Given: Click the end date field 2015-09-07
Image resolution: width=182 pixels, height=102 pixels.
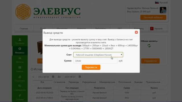Looking at the screenshot, I should tap(70, 77).
